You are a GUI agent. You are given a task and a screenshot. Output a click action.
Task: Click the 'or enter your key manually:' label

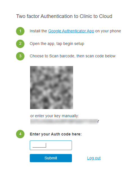(x=55, y=116)
